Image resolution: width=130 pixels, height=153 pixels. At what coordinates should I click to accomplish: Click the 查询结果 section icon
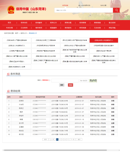click(x=8, y=91)
